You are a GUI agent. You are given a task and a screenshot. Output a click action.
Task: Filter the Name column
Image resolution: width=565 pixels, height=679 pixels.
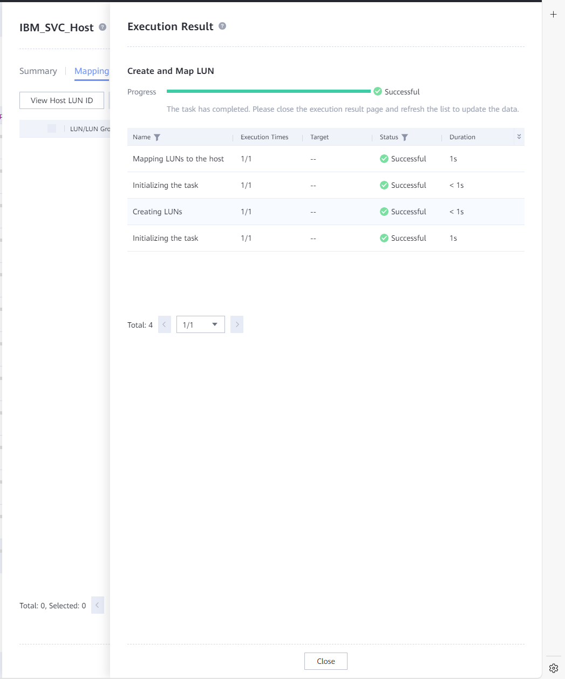[157, 138]
